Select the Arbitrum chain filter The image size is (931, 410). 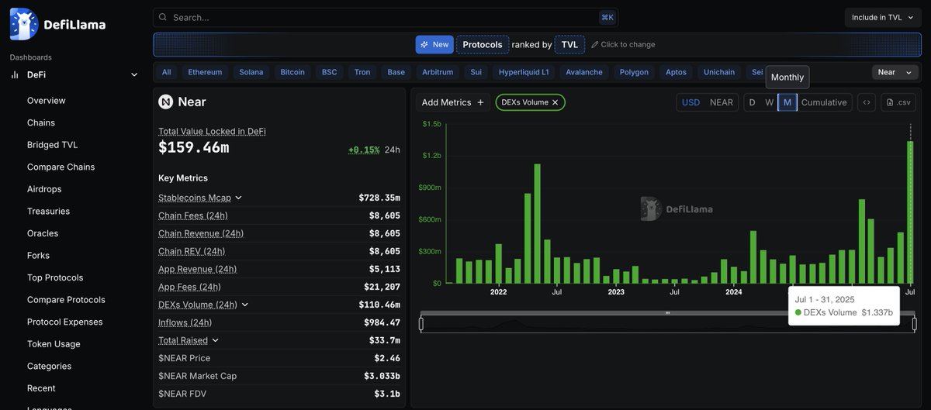click(x=438, y=72)
